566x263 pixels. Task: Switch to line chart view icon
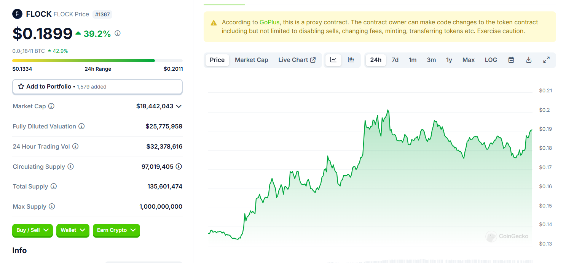tap(333, 60)
